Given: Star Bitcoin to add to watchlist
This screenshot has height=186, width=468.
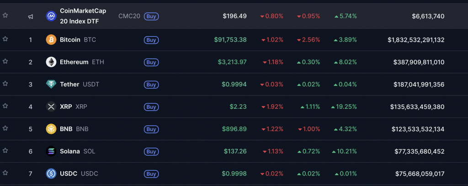Looking at the screenshot, I should coord(5,39).
